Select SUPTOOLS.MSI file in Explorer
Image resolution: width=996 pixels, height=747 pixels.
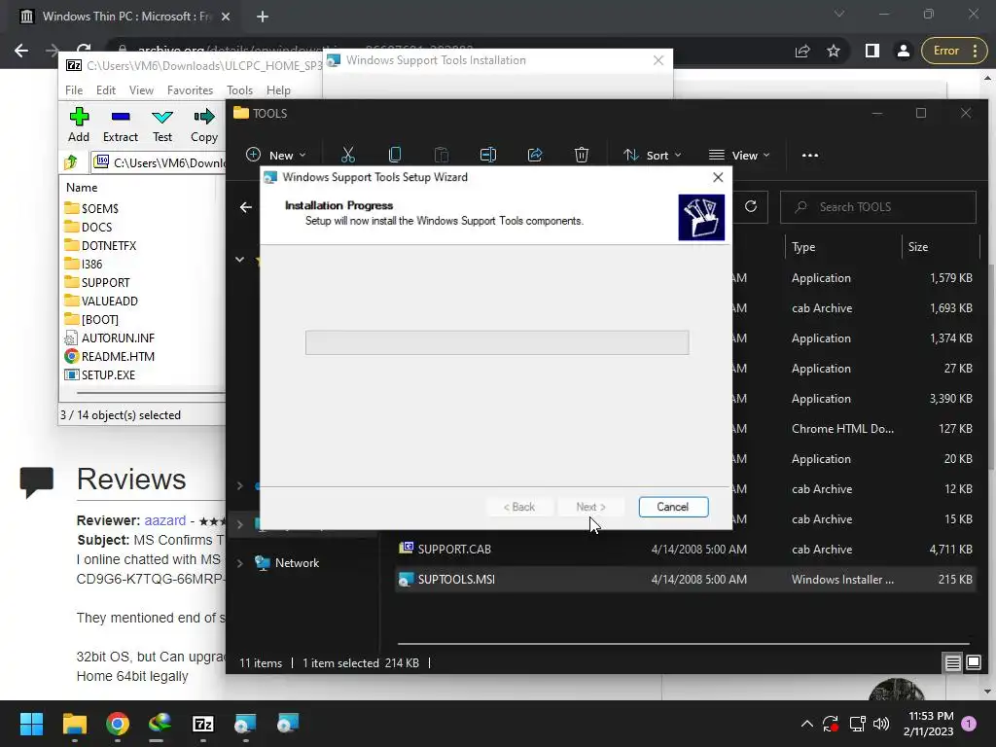[684, 580]
